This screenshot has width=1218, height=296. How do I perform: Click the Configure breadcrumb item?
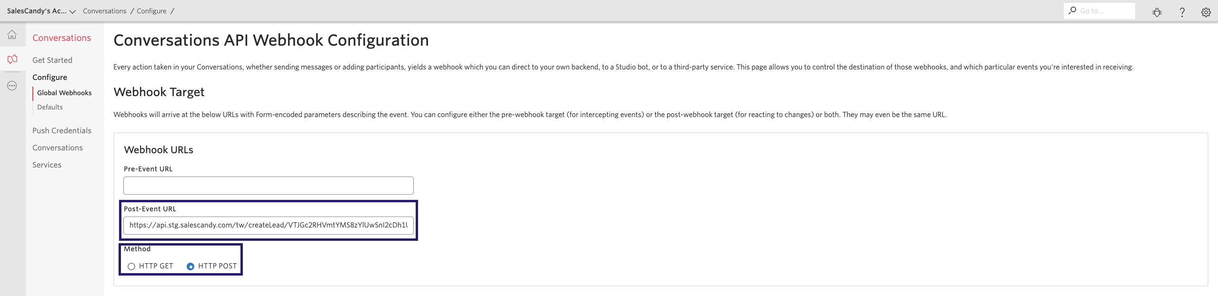click(x=151, y=10)
